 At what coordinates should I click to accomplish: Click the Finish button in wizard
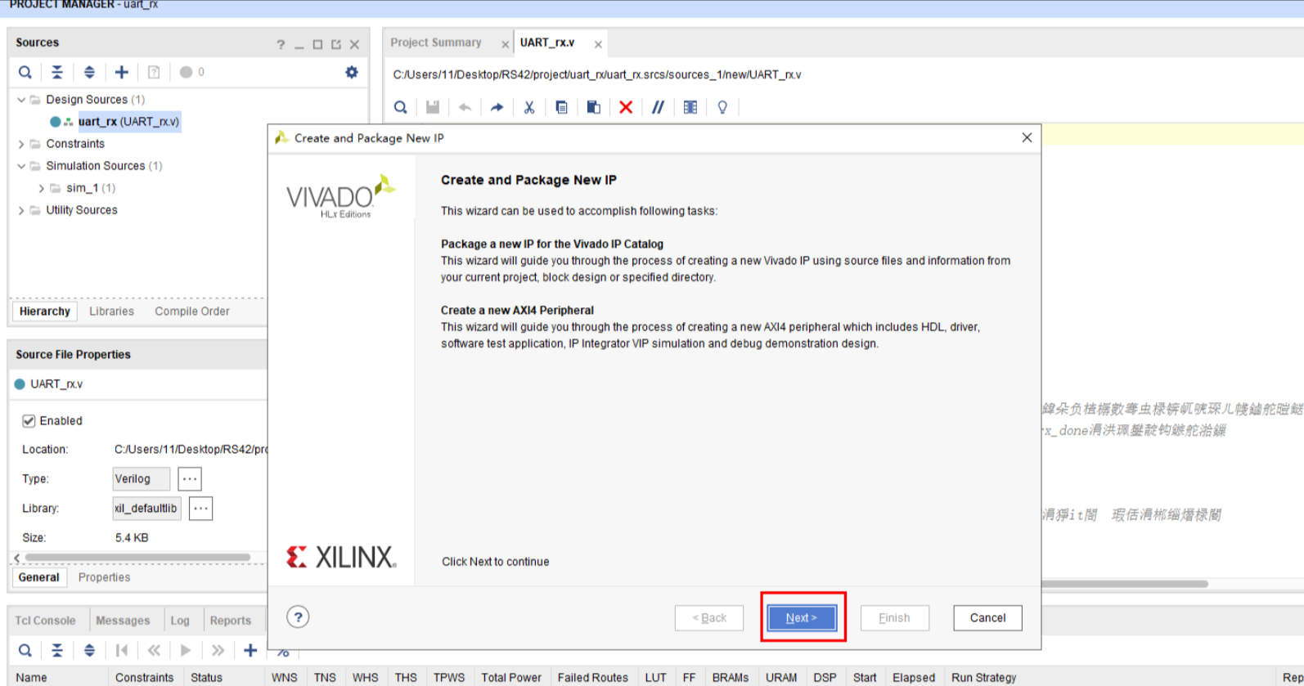point(894,618)
